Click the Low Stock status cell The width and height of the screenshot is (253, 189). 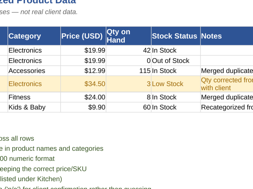pos(176,84)
